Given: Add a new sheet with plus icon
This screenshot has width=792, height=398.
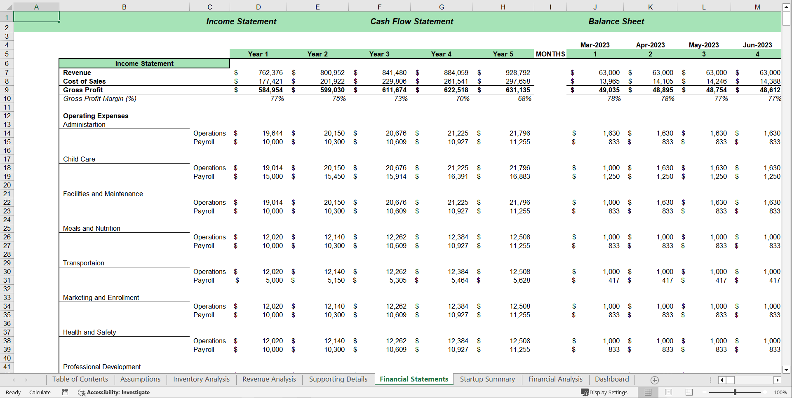Looking at the screenshot, I should [x=654, y=380].
